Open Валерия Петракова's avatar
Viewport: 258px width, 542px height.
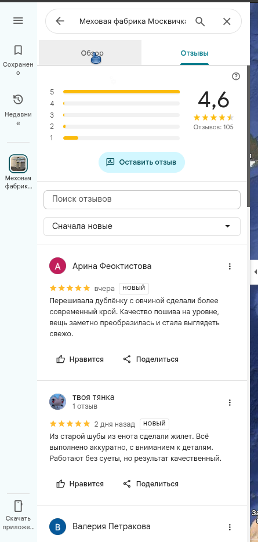[x=58, y=527]
